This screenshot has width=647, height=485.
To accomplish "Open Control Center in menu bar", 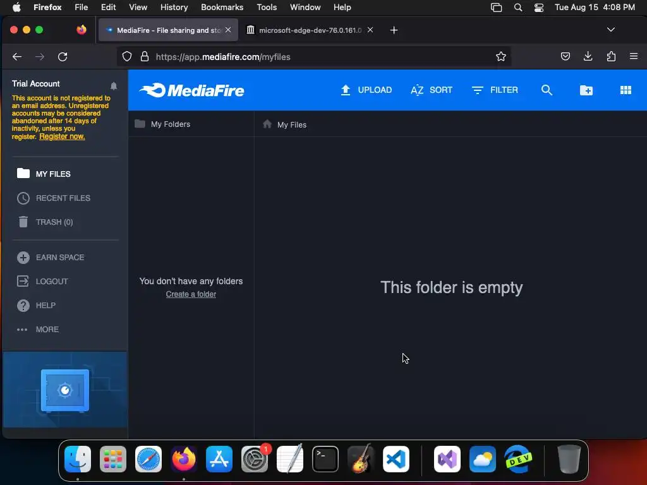I will coord(539,7).
